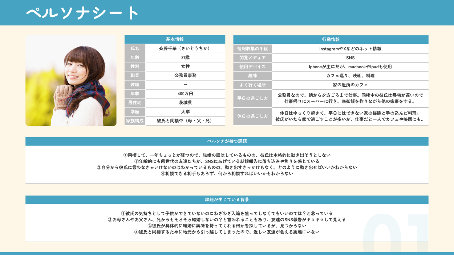Click the 課題が生じている背景 section header

tap(227, 200)
